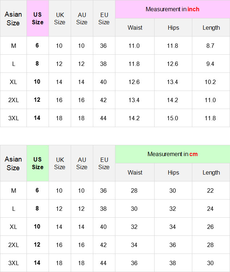Screen dimensions: 230x272
Task: Select waist value 11.0 in the M row
Action: [x=134, y=46]
